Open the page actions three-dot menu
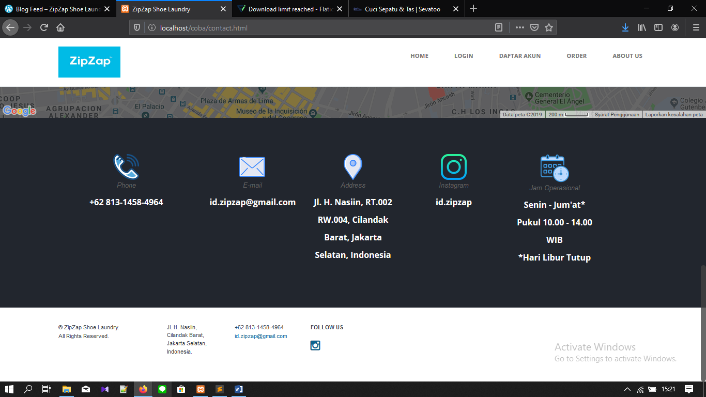This screenshot has width=706, height=397. tap(519, 27)
